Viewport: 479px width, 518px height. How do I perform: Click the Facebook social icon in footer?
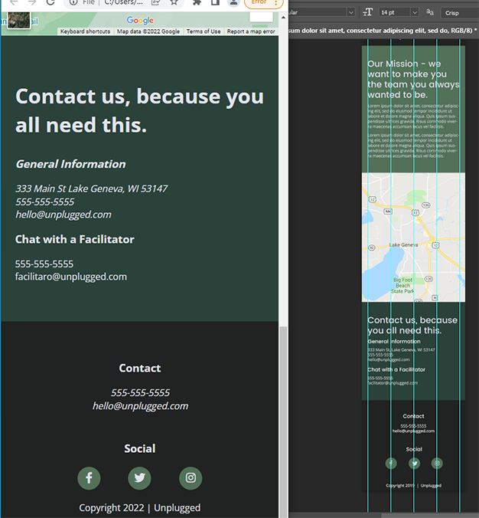pyautogui.click(x=89, y=478)
